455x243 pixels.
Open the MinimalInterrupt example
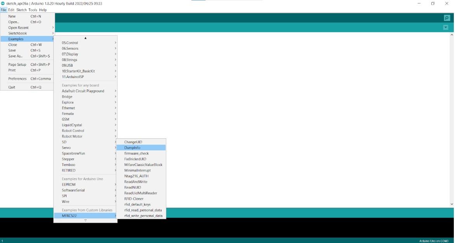[141, 170]
